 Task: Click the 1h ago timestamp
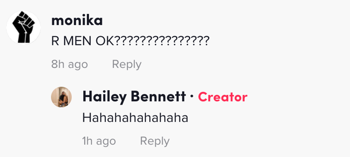click(x=99, y=141)
